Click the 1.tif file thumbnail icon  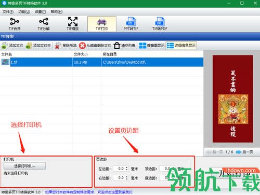[x=5, y=62]
